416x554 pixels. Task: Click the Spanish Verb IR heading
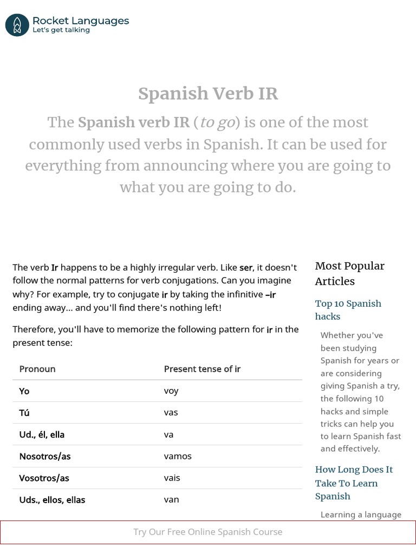coord(208,94)
